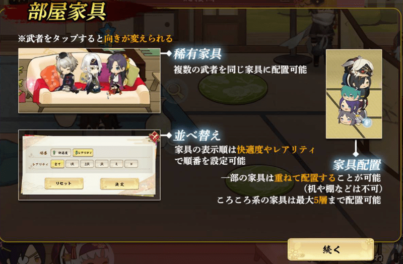403x264 pixels.
Task: Choose the UR rarity filter
Action: coord(72,164)
